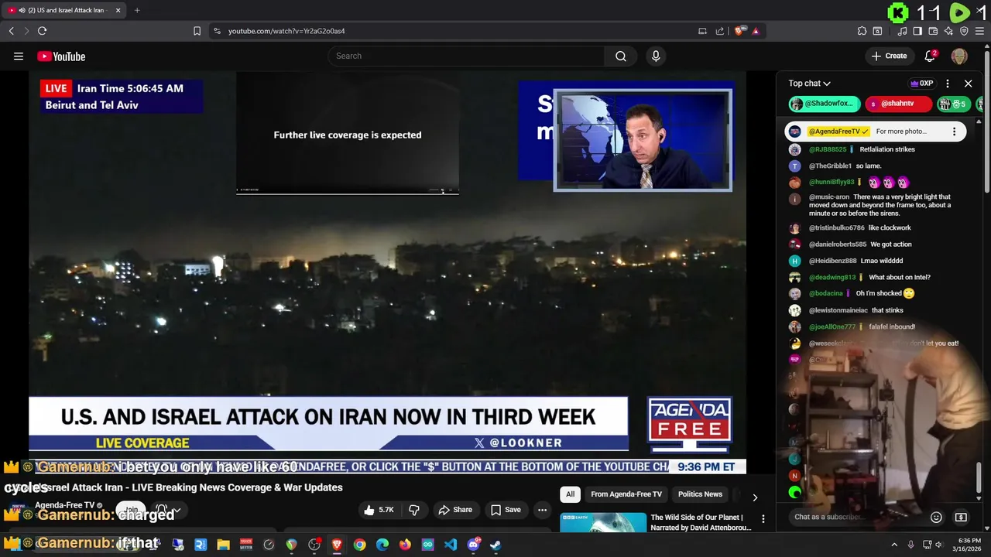The height and width of the screenshot is (557, 991).
Task: Open the browser main menu
Action: (979, 31)
